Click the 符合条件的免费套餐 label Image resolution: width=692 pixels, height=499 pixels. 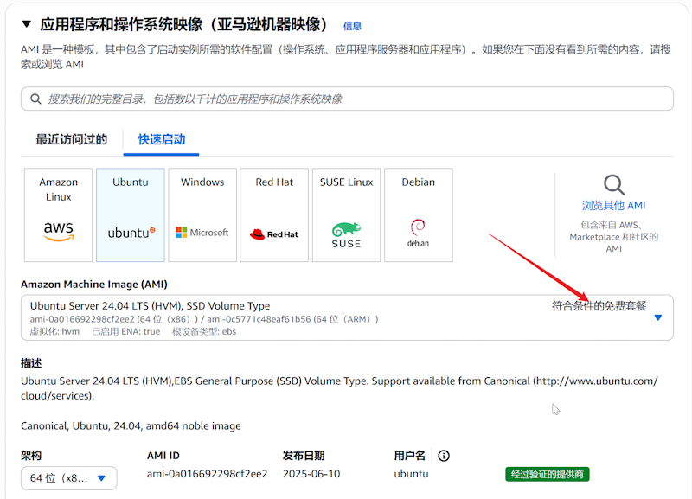coord(599,305)
